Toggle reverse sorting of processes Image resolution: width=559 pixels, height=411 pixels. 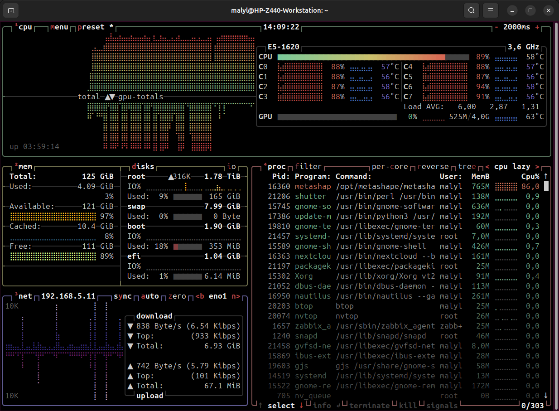433,167
